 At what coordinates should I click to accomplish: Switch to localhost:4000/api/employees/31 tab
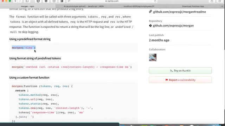(x=139, y=6)
